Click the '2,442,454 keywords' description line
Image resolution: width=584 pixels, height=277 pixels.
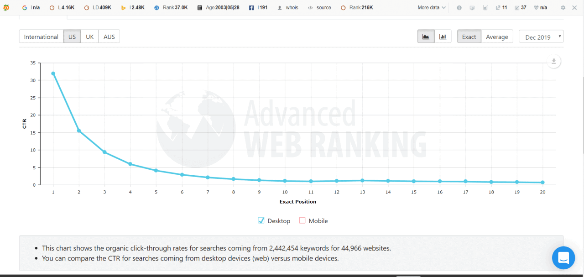217,248
